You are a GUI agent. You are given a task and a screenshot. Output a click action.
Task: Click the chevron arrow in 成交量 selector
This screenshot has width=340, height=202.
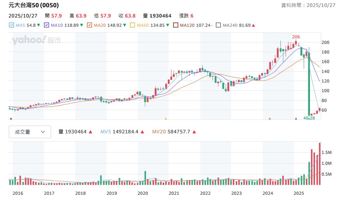[43, 132]
